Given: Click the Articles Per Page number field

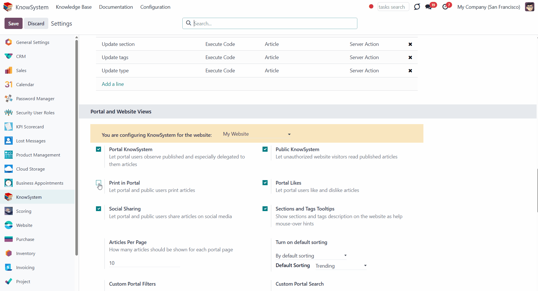Looking at the screenshot, I should click(144, 263).
